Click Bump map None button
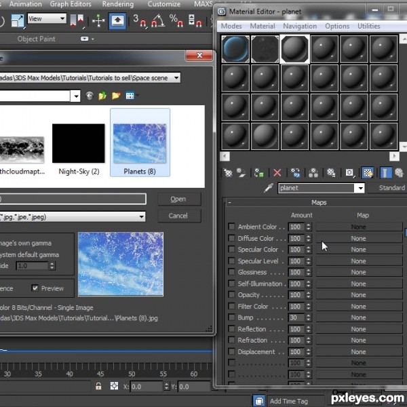This screenshot has height=407, width=407. 359,317
